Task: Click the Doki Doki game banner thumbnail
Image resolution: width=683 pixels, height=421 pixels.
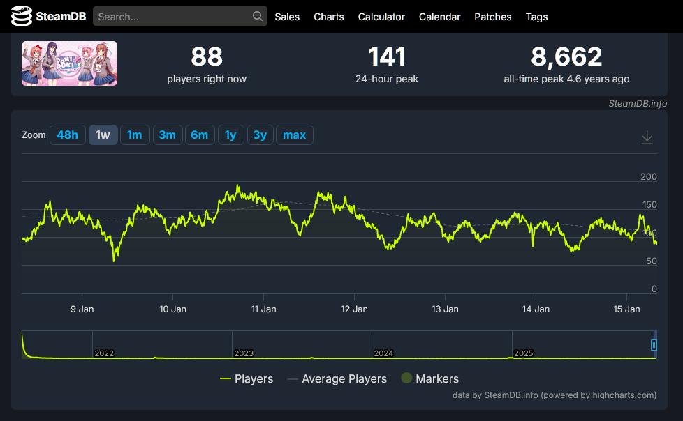Action: (69, 63)
